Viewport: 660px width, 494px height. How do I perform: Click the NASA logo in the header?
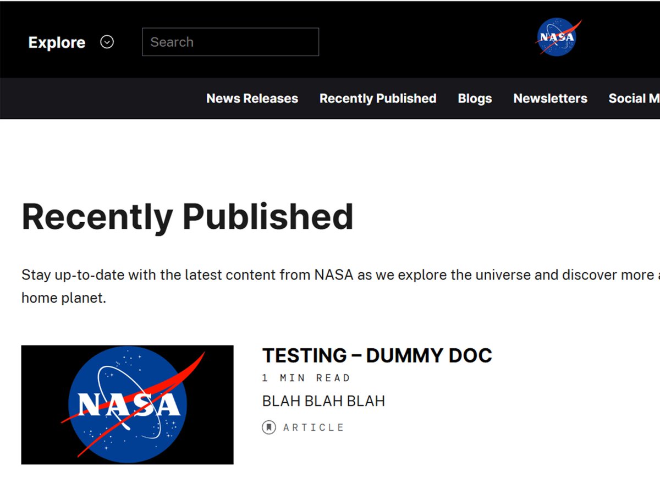click(x=558, y=37)
